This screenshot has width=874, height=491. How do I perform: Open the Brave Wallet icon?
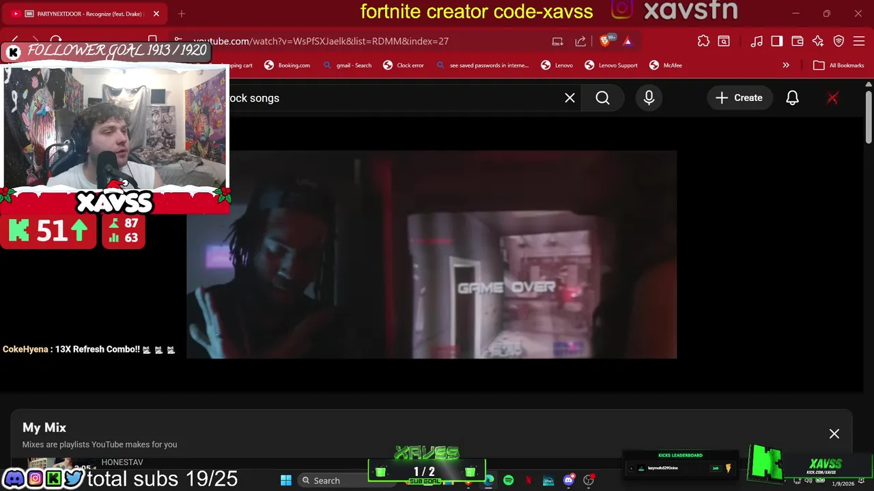pos(797,41)
